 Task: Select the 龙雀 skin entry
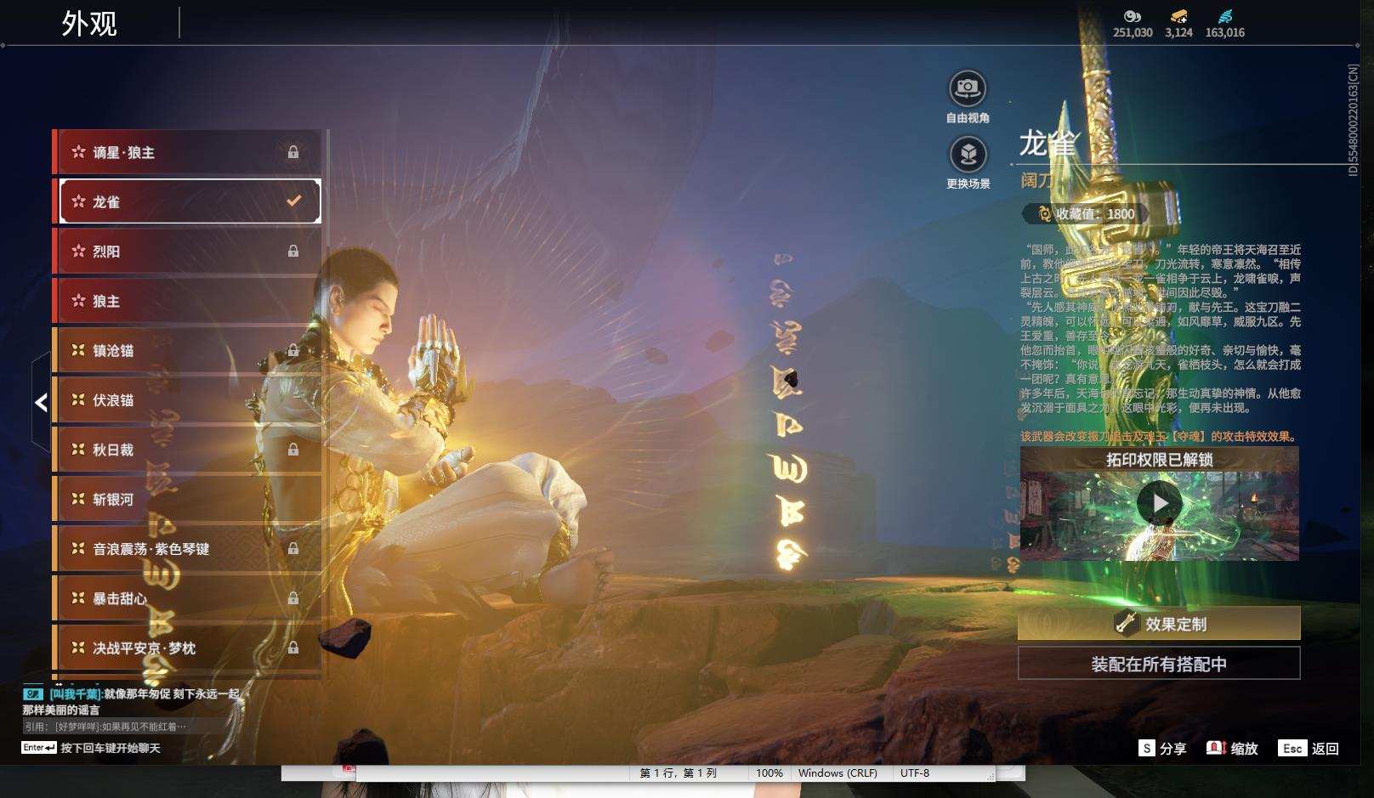coord(187,201)
